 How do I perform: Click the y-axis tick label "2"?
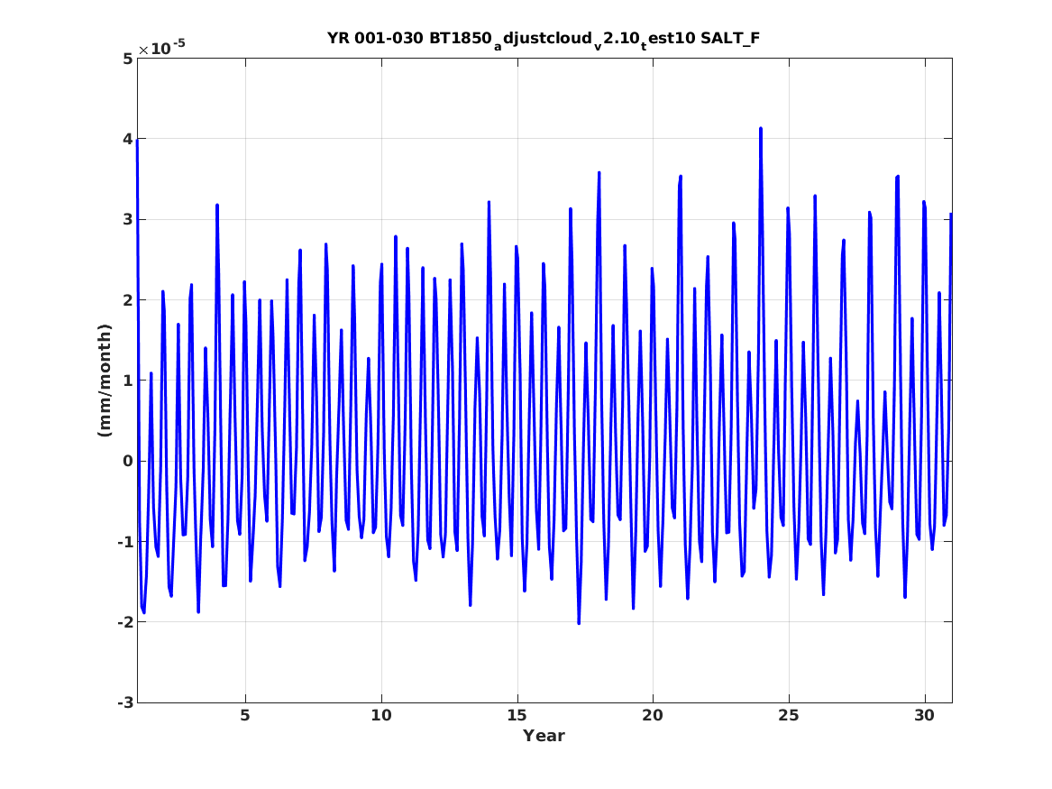tap(127, 300)
